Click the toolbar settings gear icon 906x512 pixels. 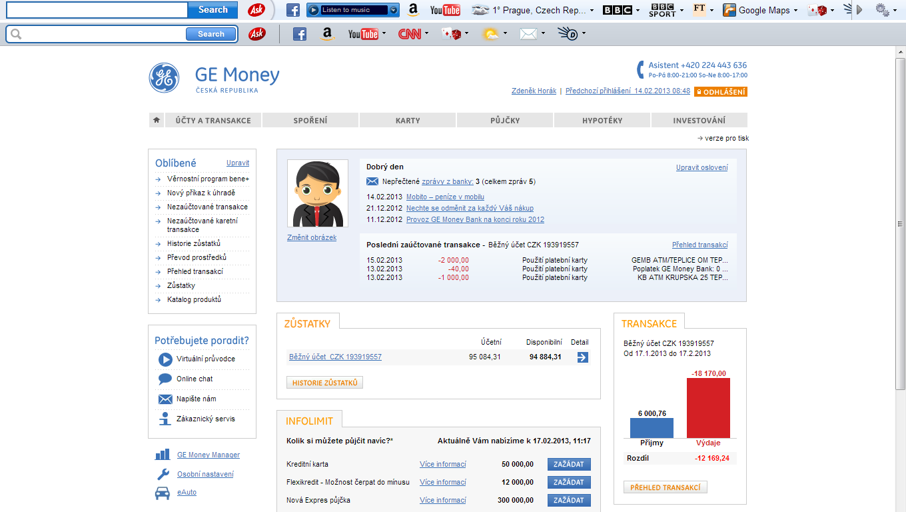point(882,10)
